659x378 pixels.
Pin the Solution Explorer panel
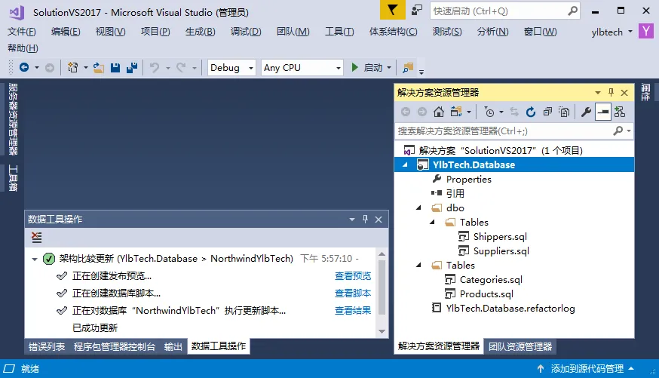coord(611,93)
